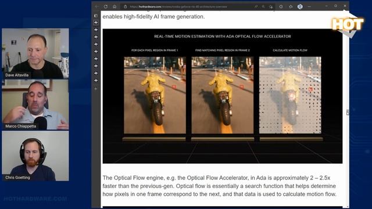Minimize the browser window
The height and width of the screenshot is (209, 372).
coord(327,6)
